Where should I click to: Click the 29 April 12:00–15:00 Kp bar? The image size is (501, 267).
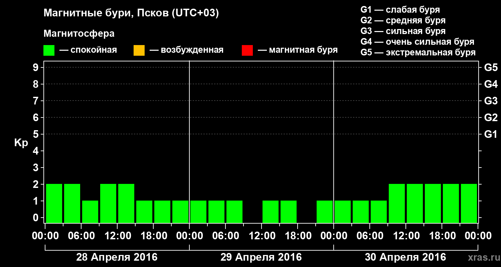coord(271,212)
